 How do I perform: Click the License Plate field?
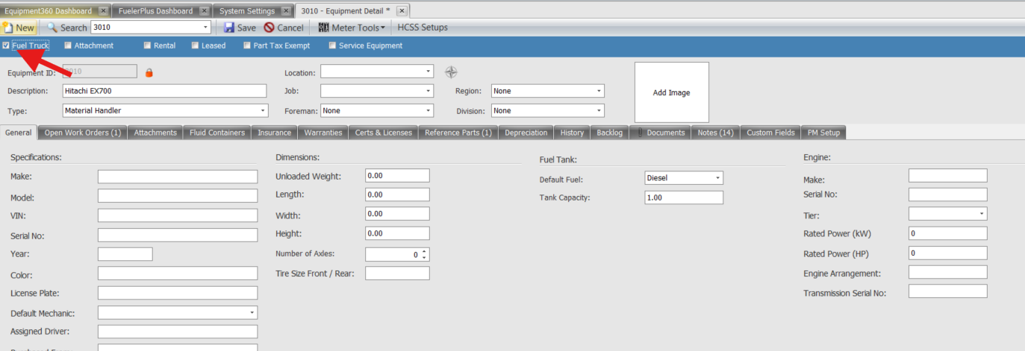(178, 293)
